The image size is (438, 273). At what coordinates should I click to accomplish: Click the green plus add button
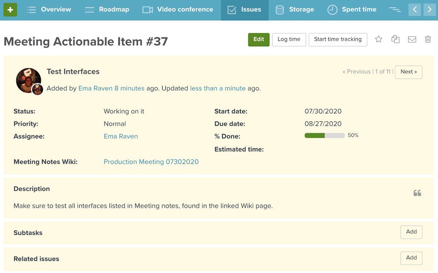coord(10,10)
